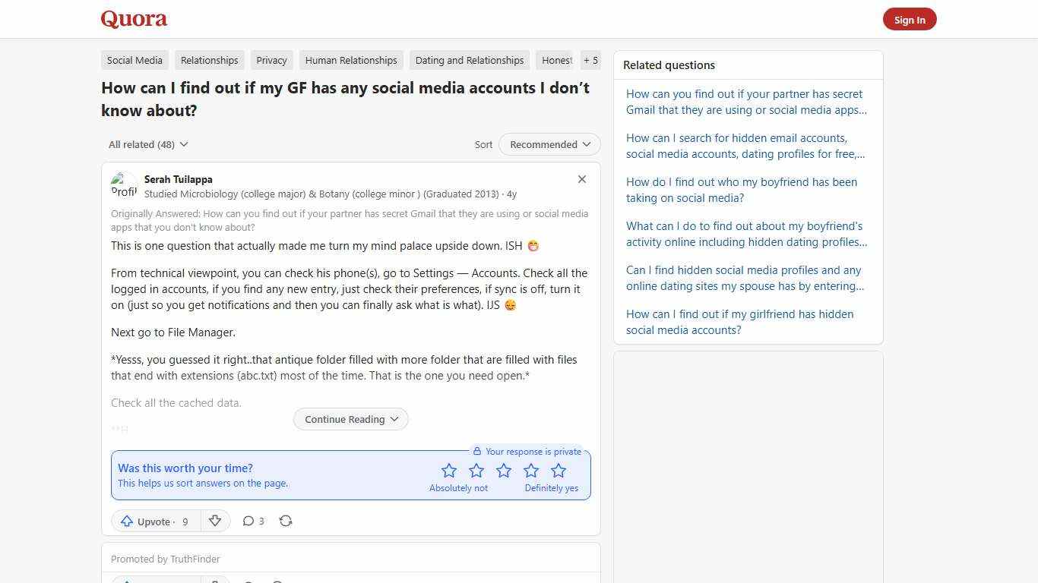This screenshot has width=1038, height=583.
Task: Open the related question about hidden girlfriend accounts
Action: point(739,322)
